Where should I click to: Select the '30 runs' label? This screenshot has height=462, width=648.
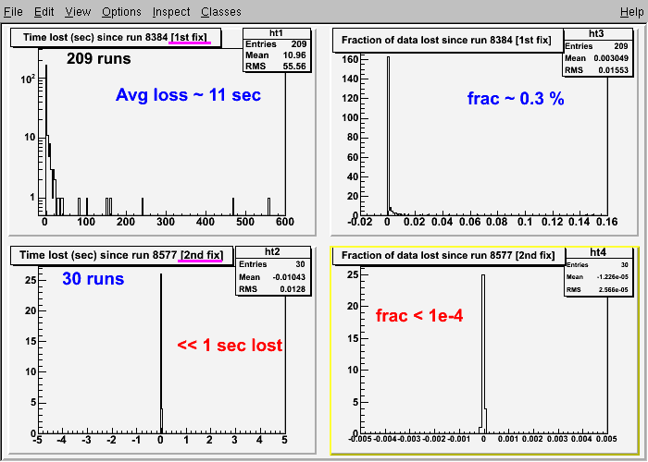pos(93,279)
